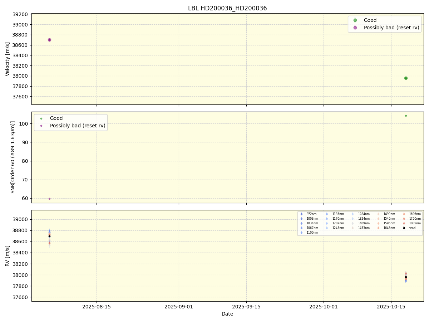Click the 1805nm legend marker
Screen dimensions: 429x322
tap(404, 223)
